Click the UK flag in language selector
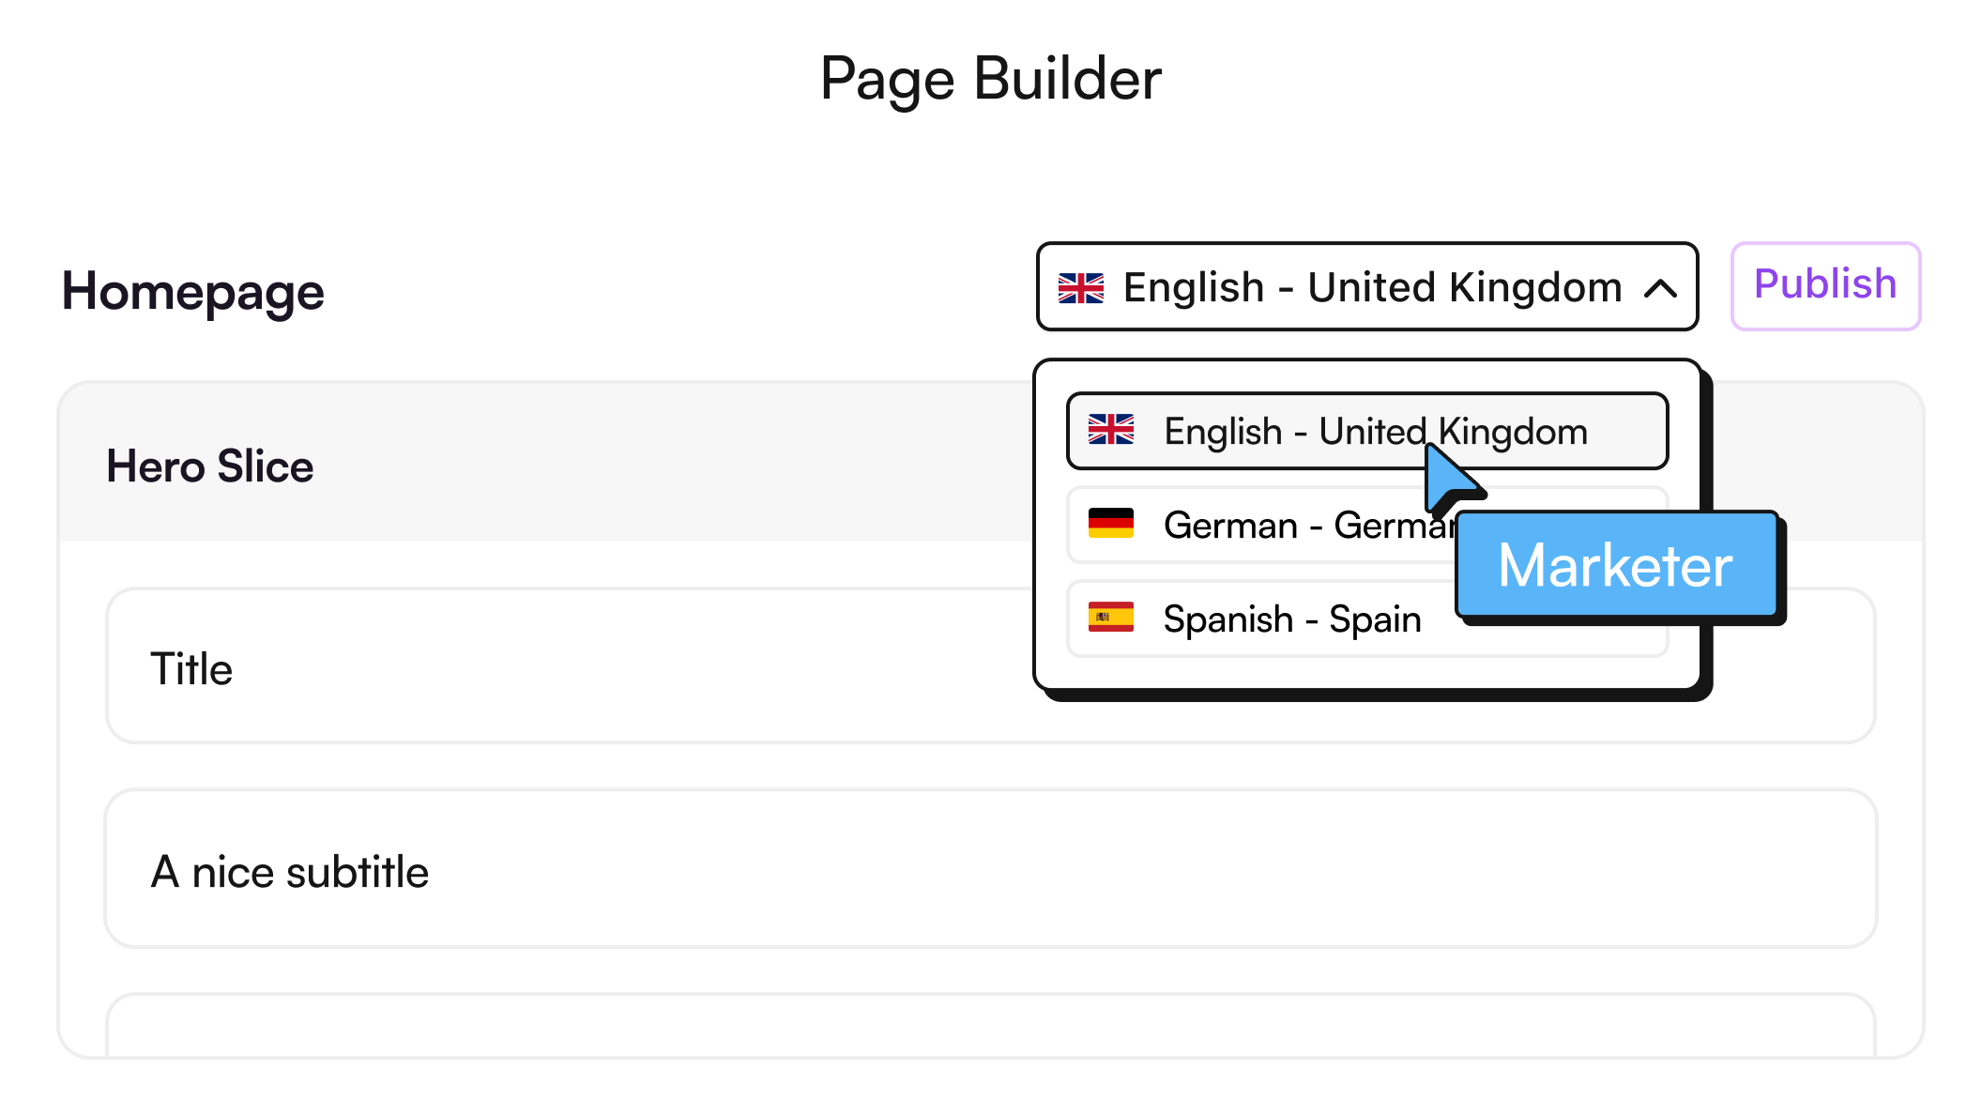 tap(1081, 288)
